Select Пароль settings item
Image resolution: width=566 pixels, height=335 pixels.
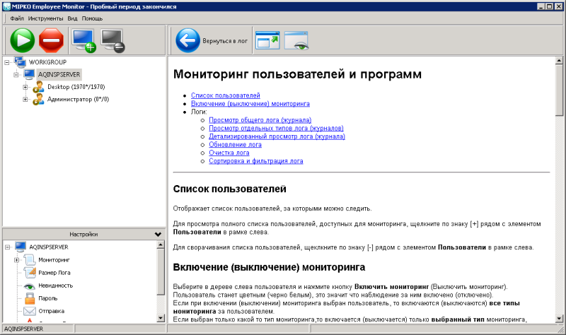47,298
